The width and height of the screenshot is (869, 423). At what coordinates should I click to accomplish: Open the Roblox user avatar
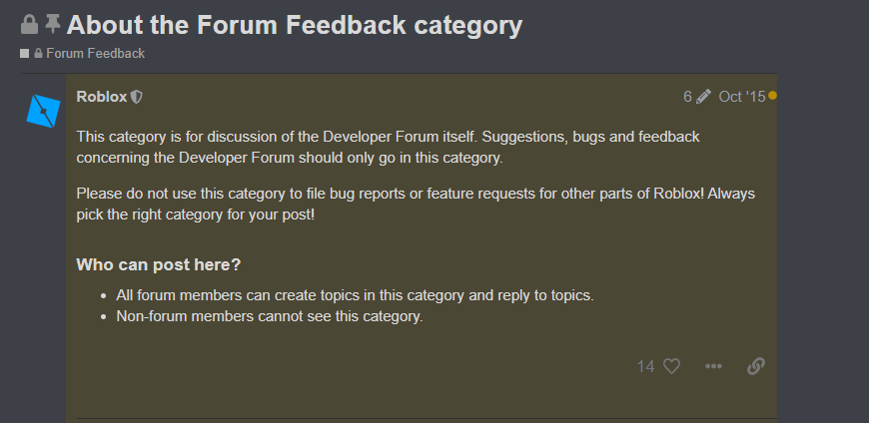pyautogui.click(x=44, y=109)
